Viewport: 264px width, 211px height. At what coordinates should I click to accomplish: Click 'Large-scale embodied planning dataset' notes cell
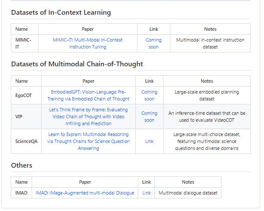point(206,95)
